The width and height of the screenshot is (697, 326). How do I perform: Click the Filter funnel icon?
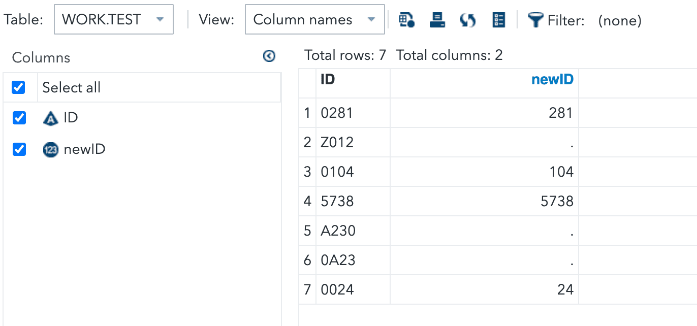(x=535, y=20)
